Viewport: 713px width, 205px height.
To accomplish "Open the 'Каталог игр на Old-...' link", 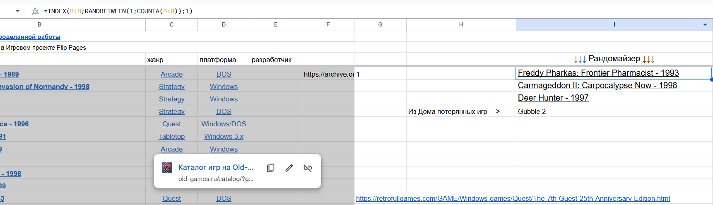I will click(215, 167).
